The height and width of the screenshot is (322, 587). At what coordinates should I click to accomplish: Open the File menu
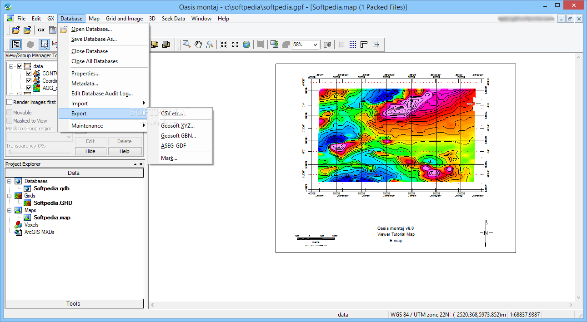point(21,19)
